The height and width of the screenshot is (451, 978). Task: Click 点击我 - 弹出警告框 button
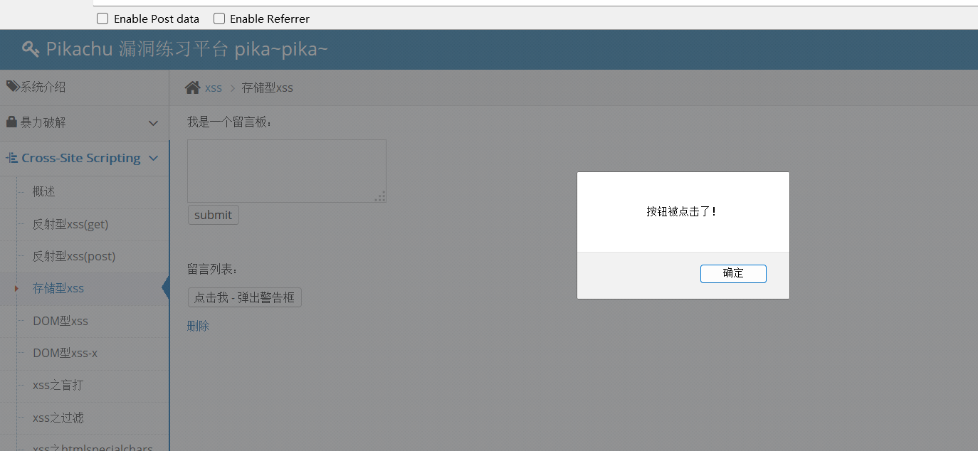click(245, 297)
